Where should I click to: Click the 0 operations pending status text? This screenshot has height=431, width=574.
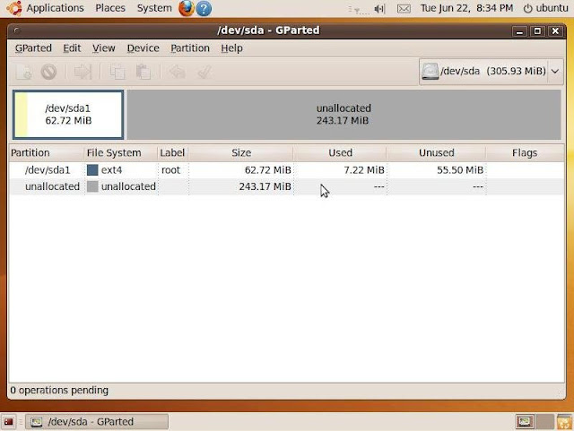(59, 391)
